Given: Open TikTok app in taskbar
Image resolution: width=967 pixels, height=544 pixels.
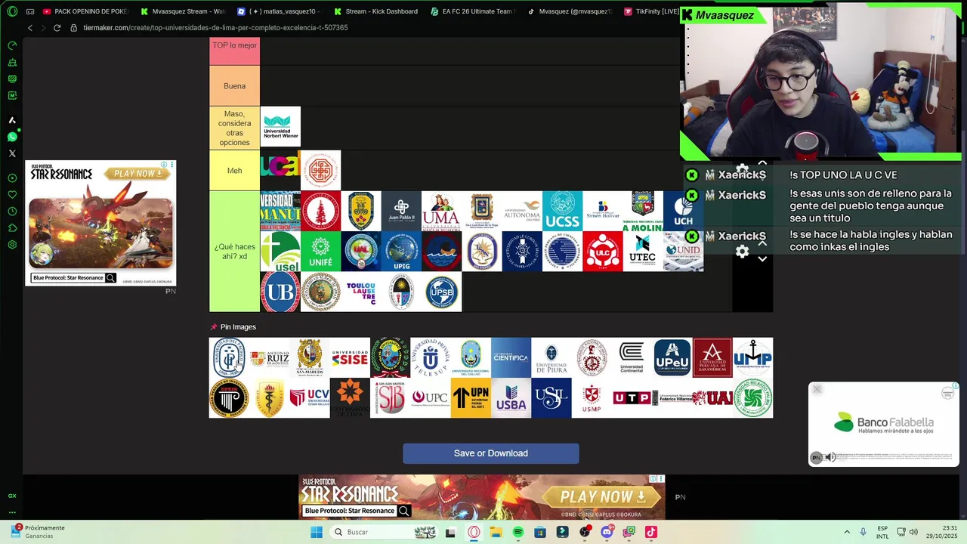Looking at the screenshot, I should pyautogui.click(x=651, y=532).
